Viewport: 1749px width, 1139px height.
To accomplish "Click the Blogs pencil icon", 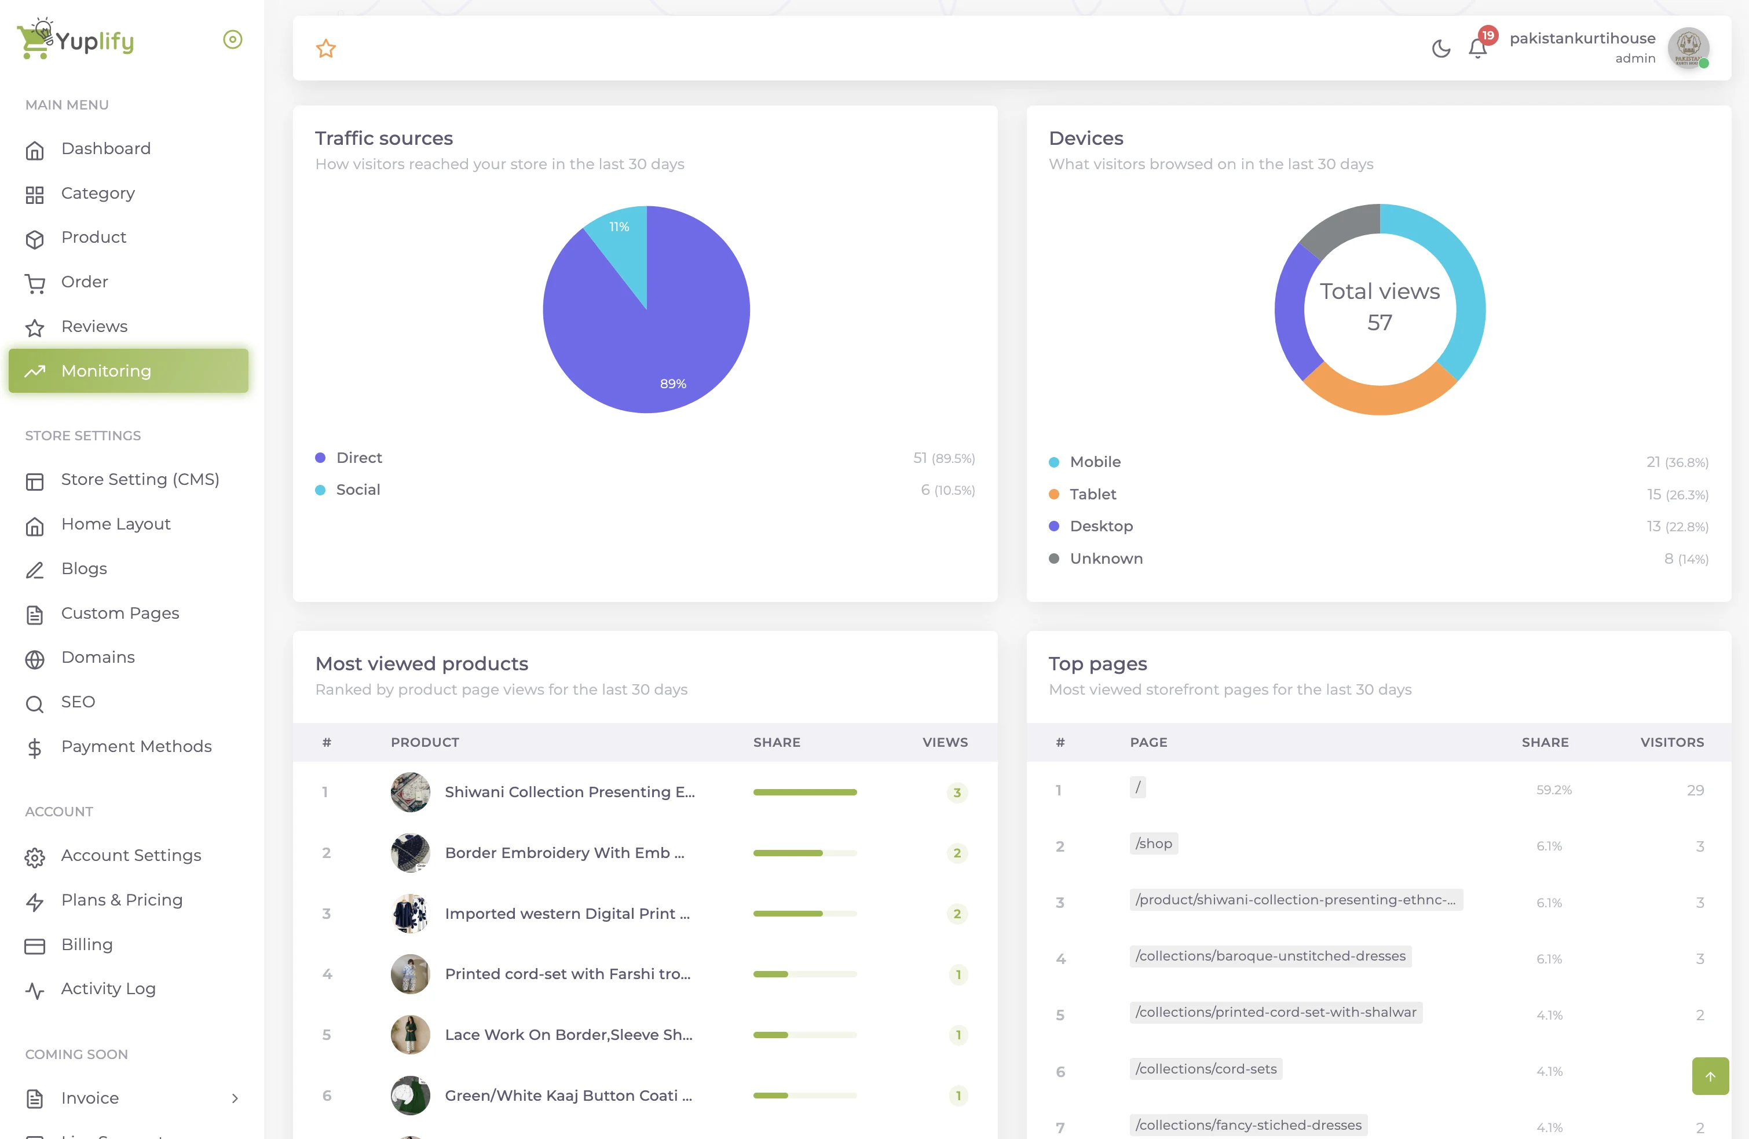I will 35,570.
